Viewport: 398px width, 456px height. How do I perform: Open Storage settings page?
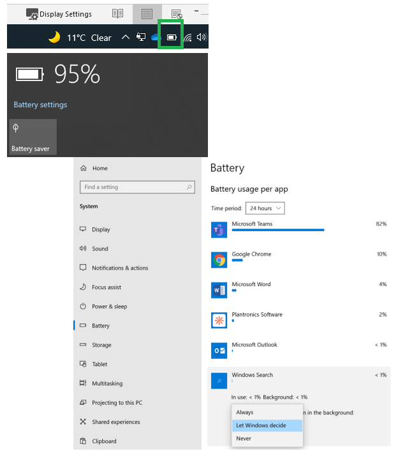click(137, 345)
